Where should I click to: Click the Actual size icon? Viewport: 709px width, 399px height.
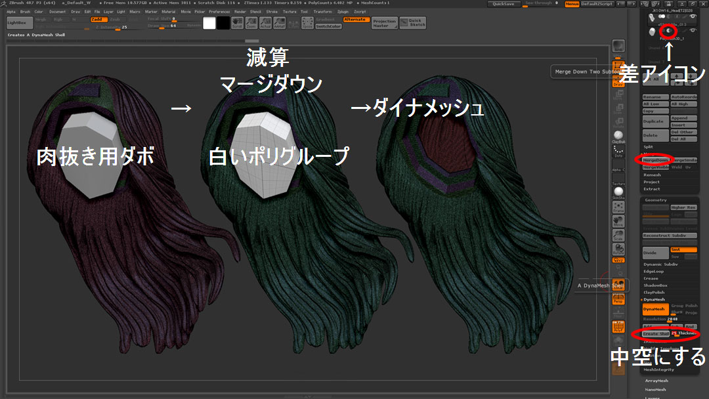coord(265,23)
